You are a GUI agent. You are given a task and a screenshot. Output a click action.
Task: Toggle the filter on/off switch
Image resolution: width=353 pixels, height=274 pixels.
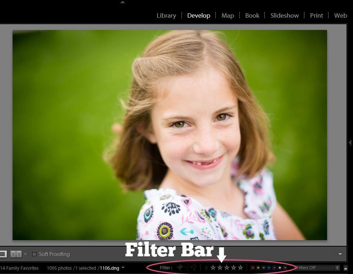tap(345, 268)
